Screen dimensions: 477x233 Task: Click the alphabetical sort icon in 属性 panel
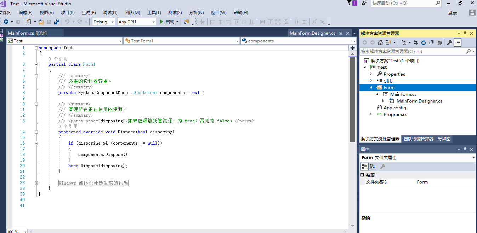pos(373,167)
